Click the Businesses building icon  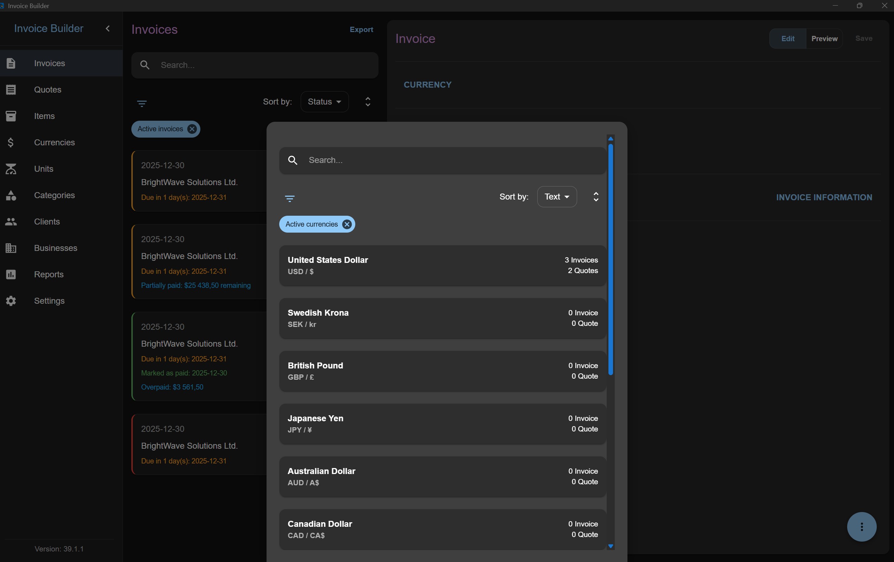point(11,248)
